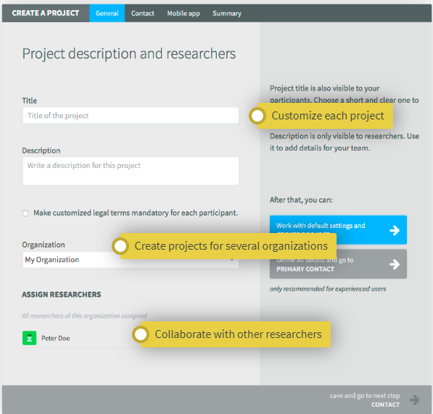
Task: Enable the customized legal terms mandatory checkbox
Action: point(25,214)
